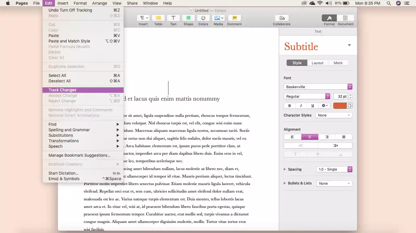Open the Transformations submenu

tap(83, 141)
